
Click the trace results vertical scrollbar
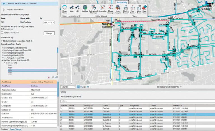pos(57,61)
